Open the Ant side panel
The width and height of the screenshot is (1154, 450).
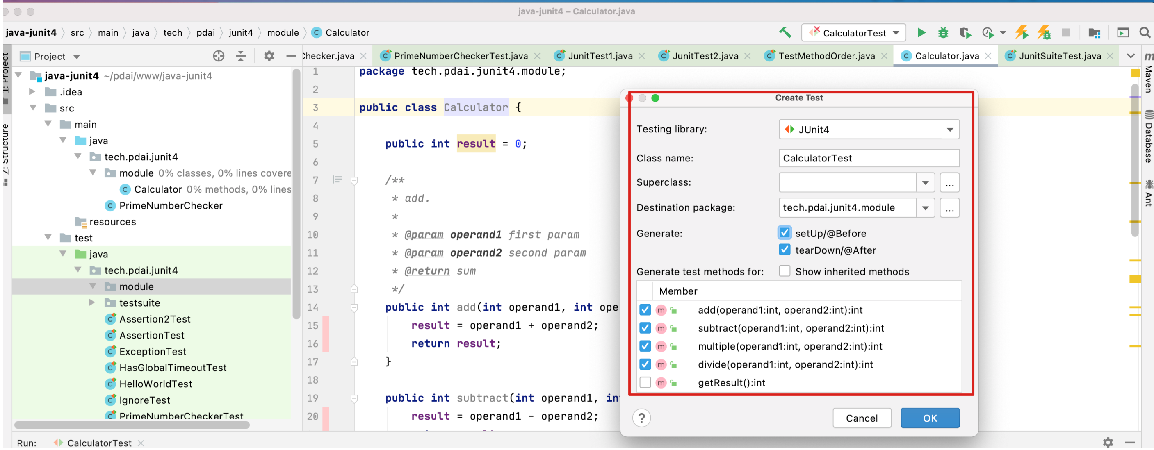pos(1148,193)
